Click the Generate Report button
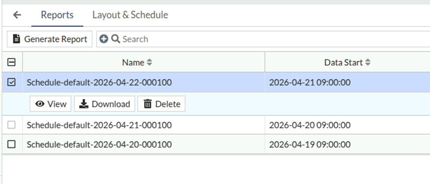 click(50, 39)
